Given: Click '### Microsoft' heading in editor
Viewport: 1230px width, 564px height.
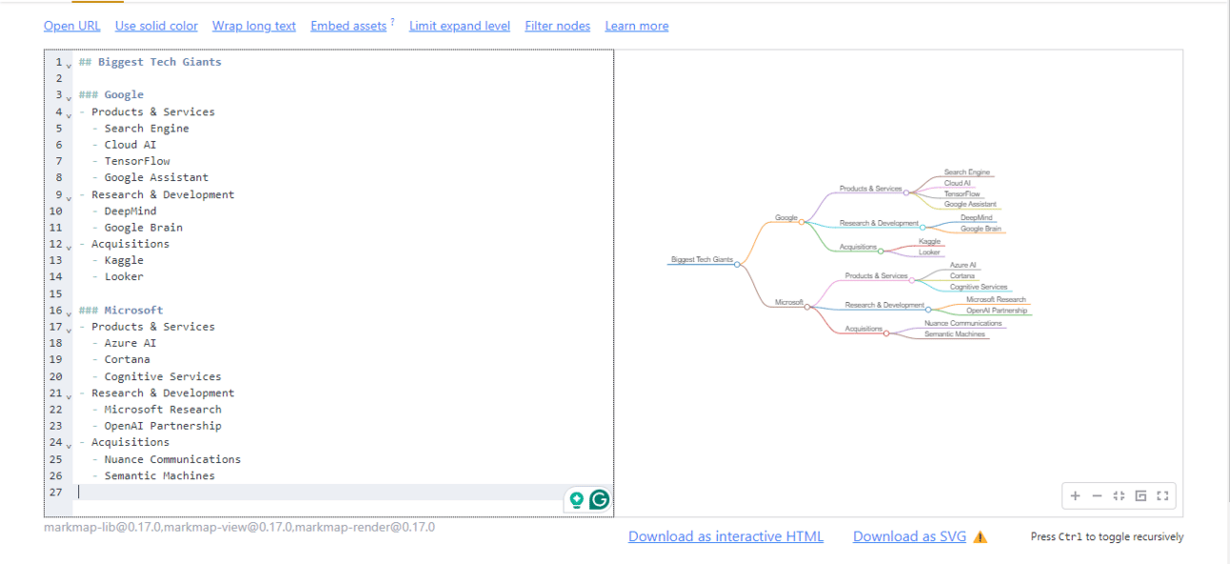Looking at the screenshot, I should [x=121, y=310].
